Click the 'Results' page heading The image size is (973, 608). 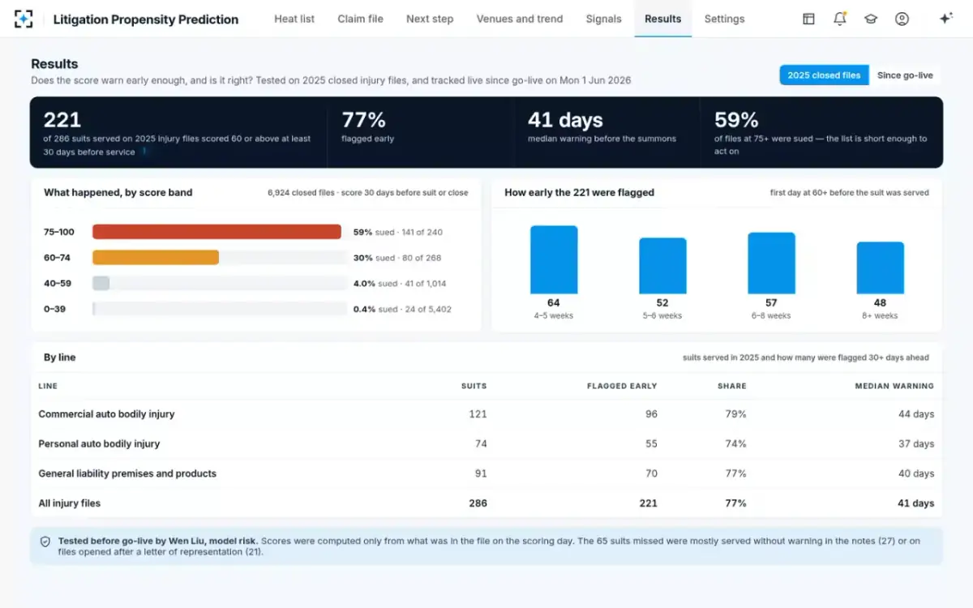[54, 64]
